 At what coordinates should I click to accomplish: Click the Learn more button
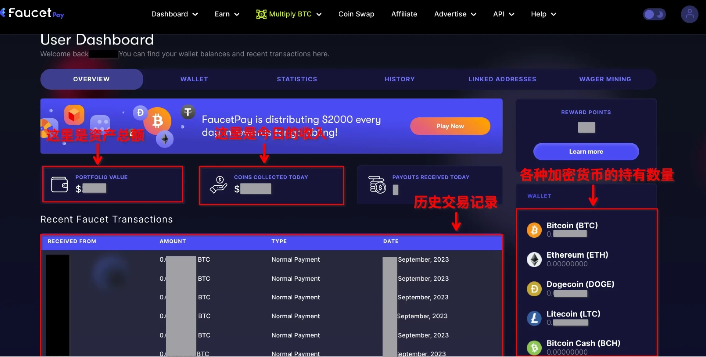click(586, 151)
